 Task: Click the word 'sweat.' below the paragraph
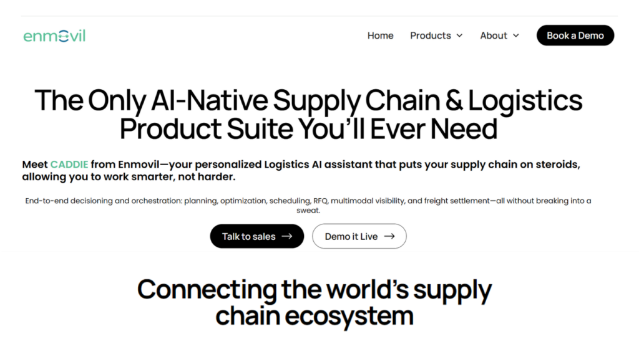click(x=308, y=211)
